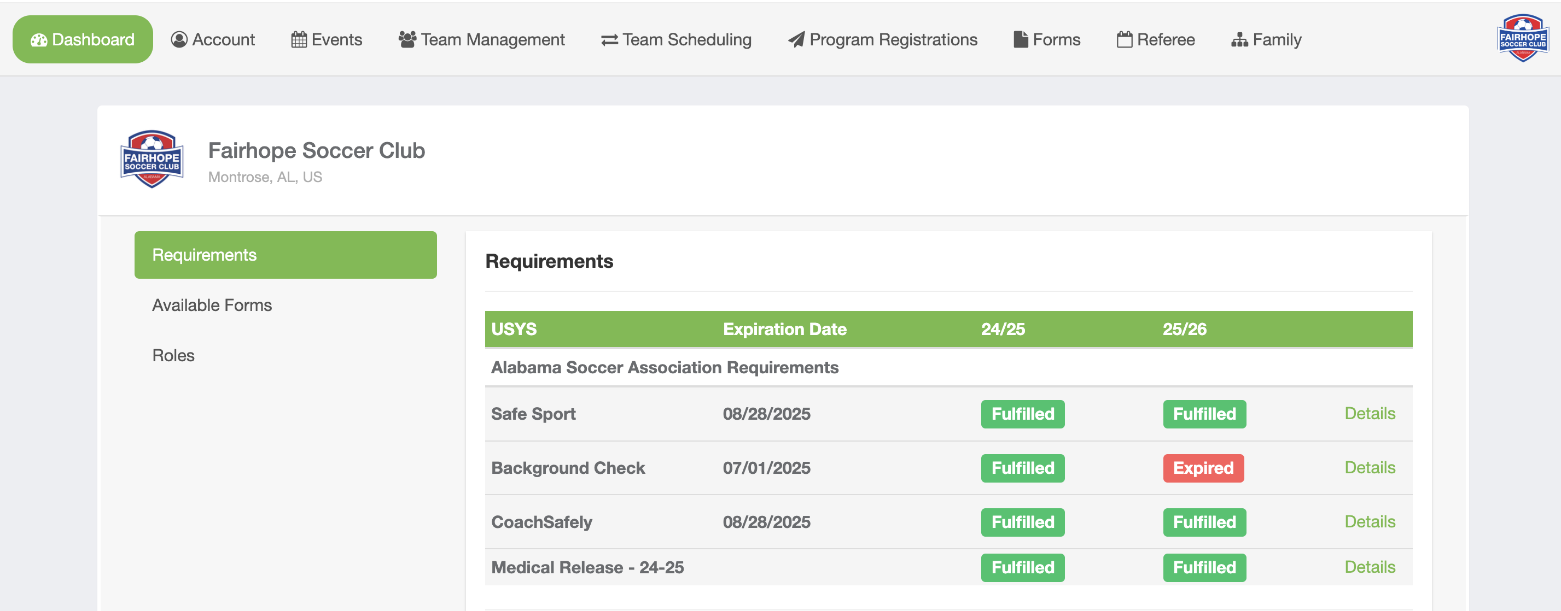Click the Fairhope Soccer Club title
Screen dimensions: 1561x611
[x=316, y=150]
